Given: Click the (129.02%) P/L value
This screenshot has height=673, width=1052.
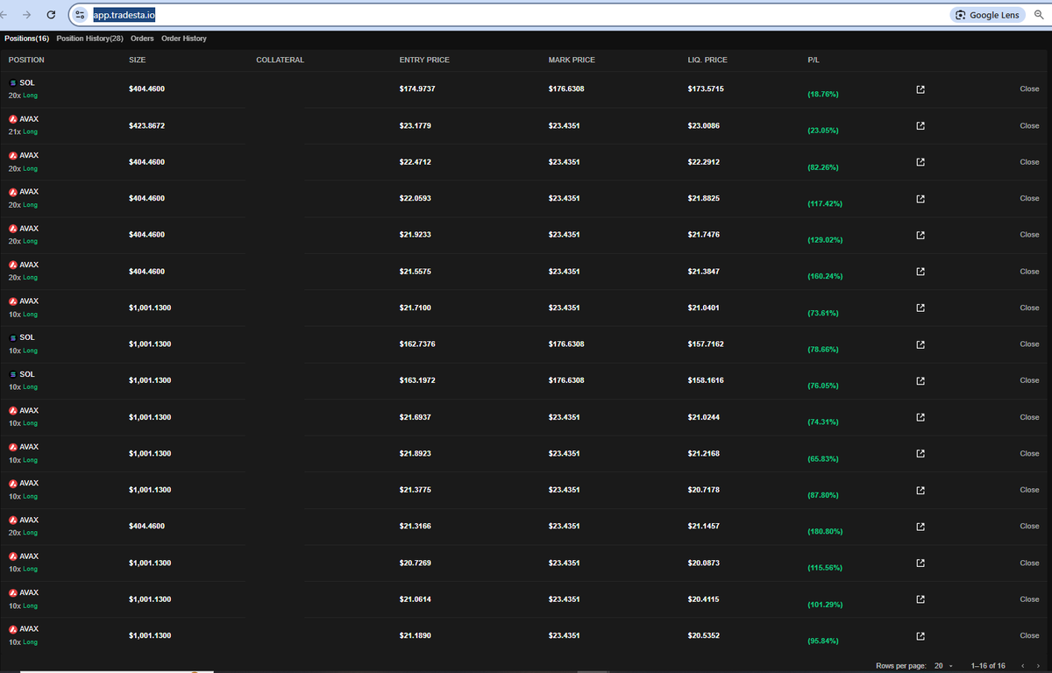Looking at the screenshot, I should click(825, 240).
